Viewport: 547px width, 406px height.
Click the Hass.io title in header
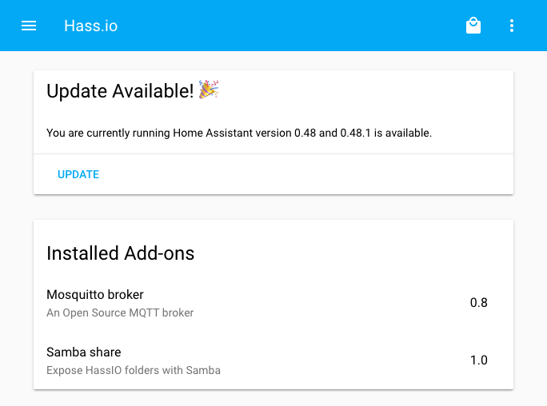coord(90,26)
